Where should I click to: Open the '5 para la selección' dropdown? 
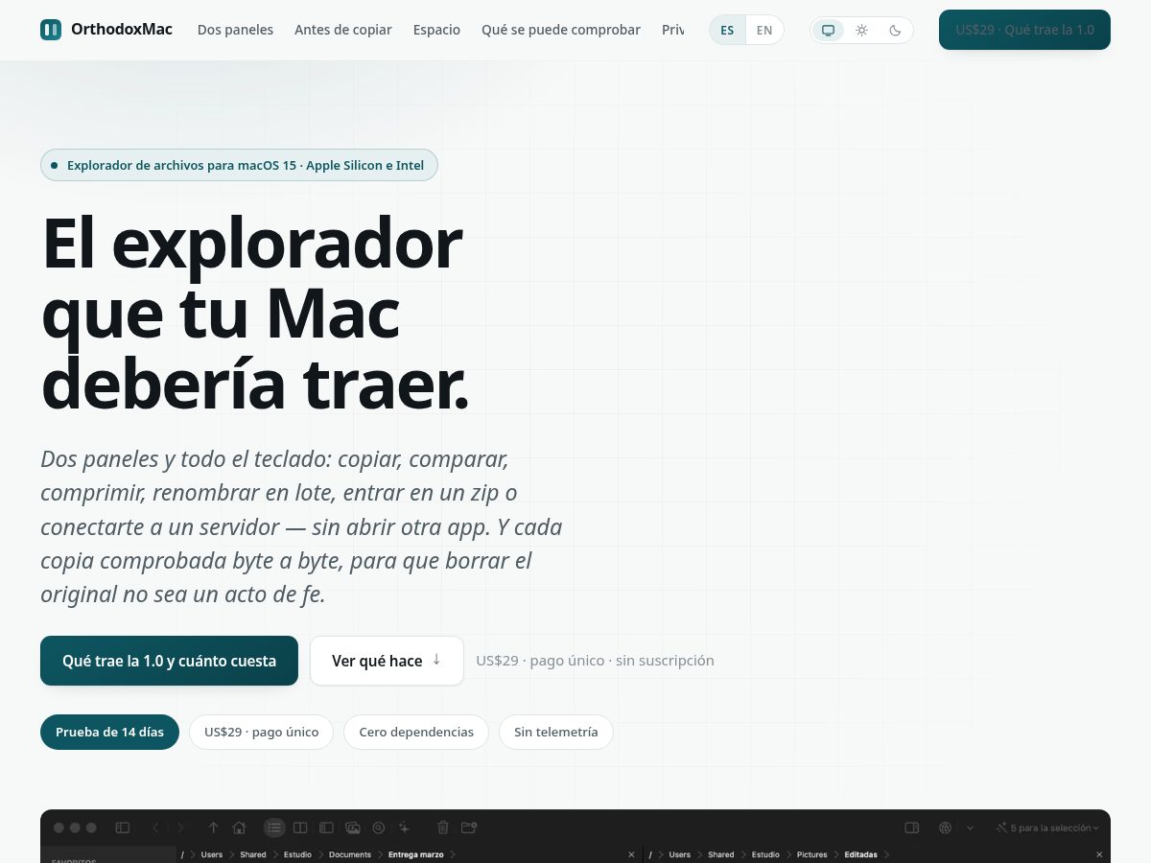point(1047,828)
